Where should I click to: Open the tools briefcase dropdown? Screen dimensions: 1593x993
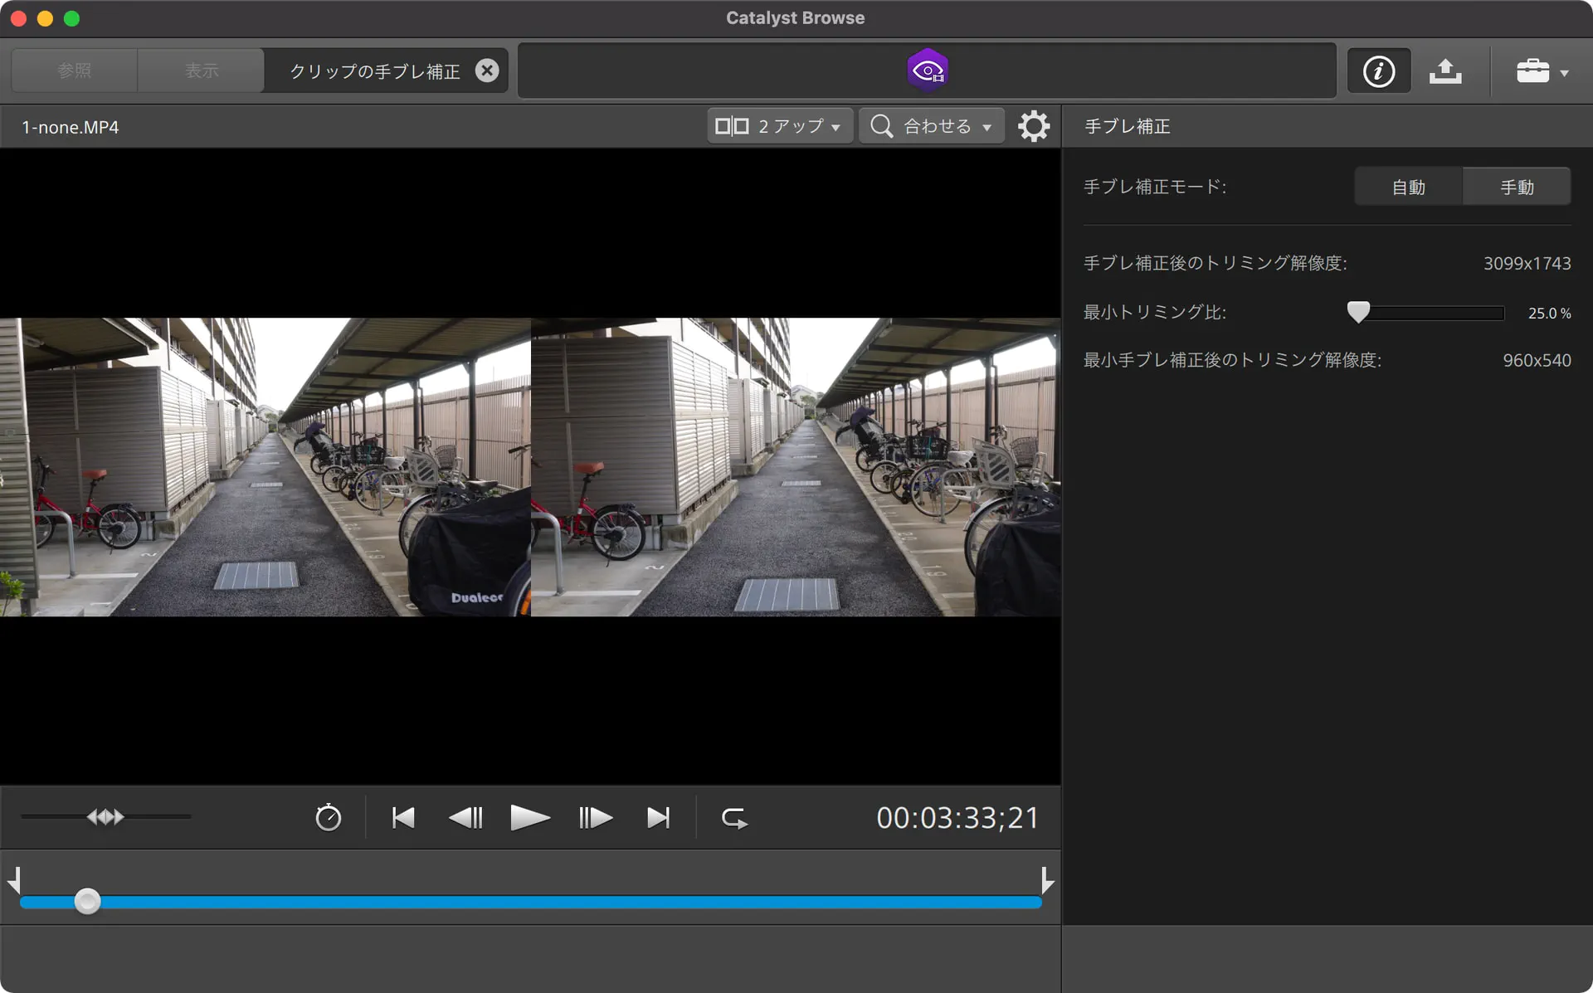1541,71
